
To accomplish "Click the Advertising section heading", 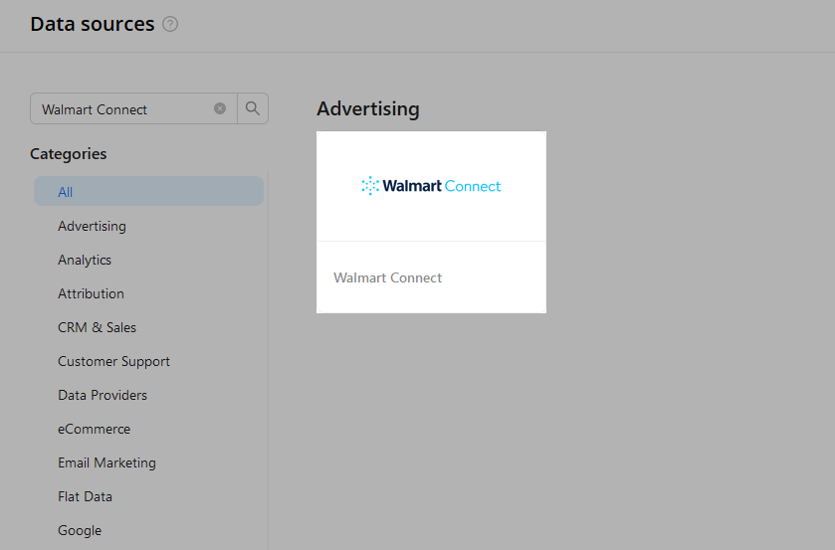I will point(368,108).
